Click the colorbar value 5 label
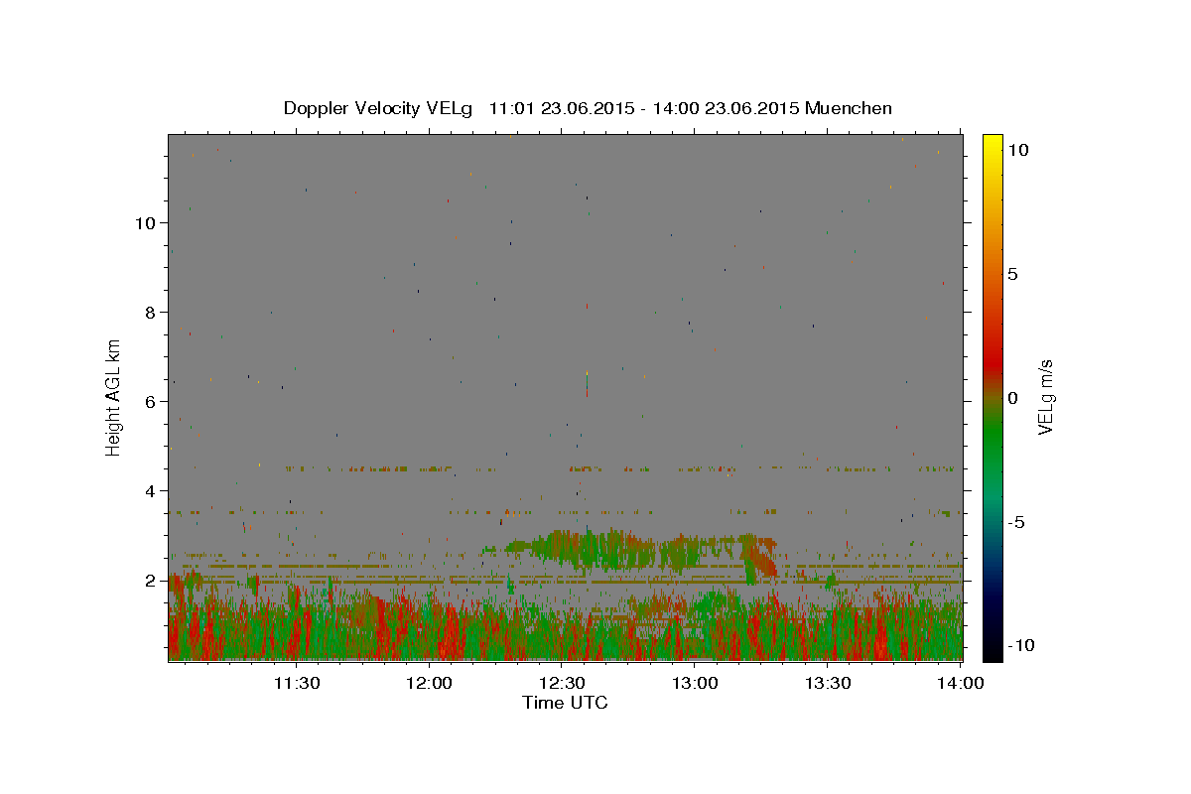 [1012, 274]
